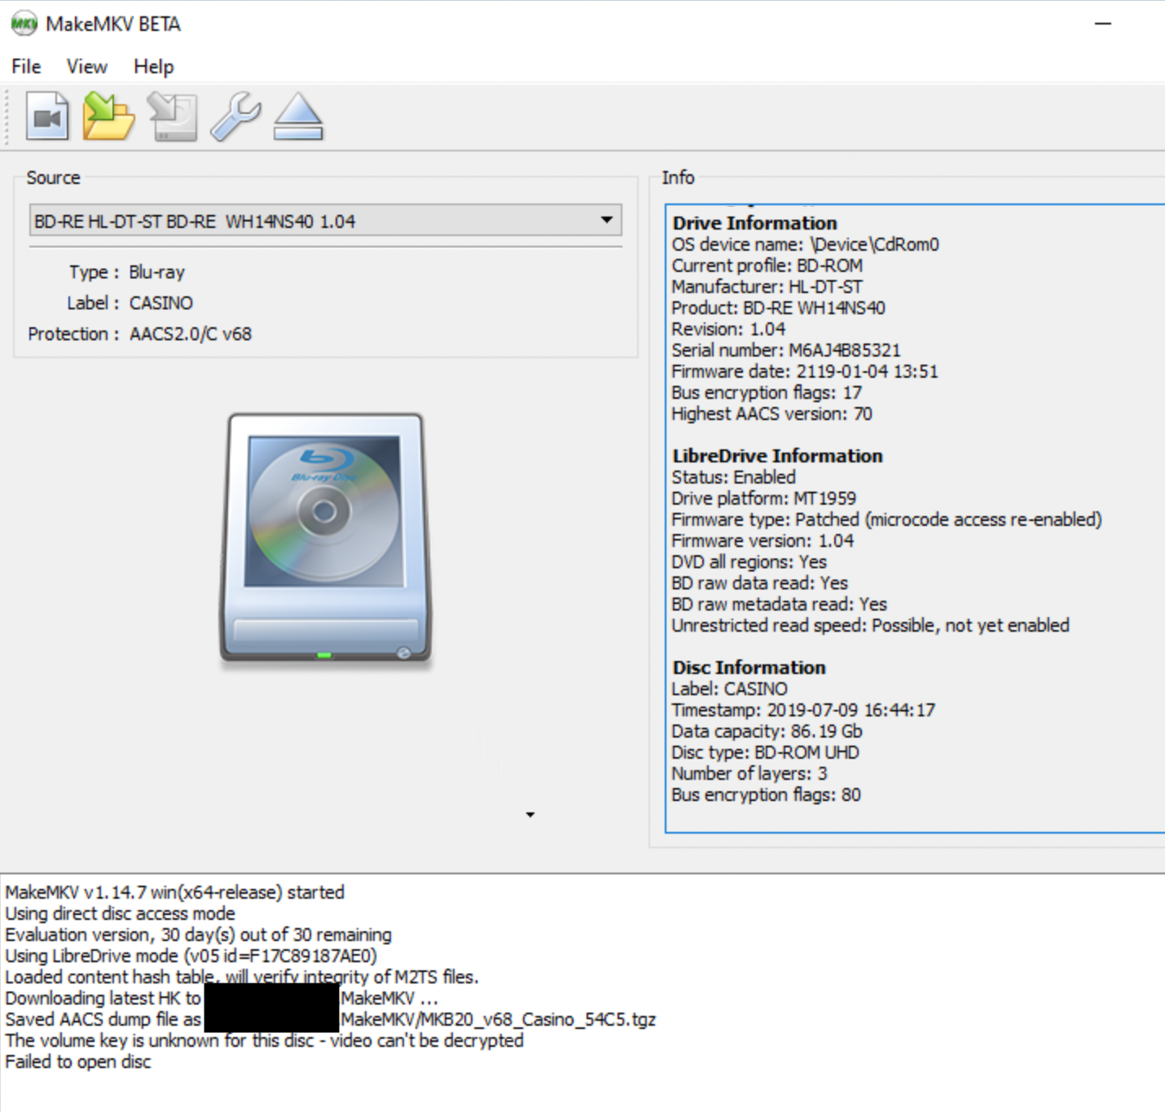Select the 'Protection : AACS2.0/C v68' line
The image size is (1165, 1112).
(139, 334)
